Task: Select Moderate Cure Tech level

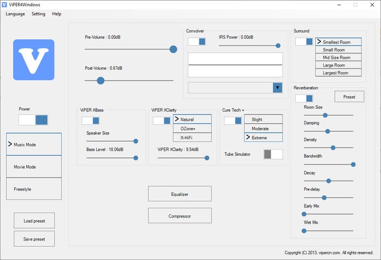Action: 263,128
